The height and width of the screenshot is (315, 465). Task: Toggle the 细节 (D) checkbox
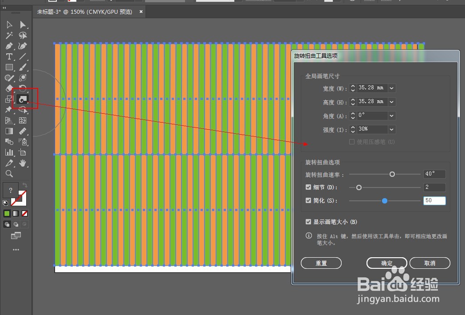pyautogui.click(x=309, y=187)
